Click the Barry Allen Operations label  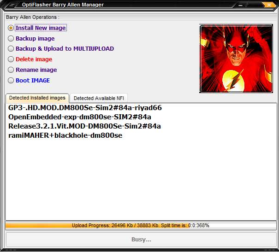point(33,17)
